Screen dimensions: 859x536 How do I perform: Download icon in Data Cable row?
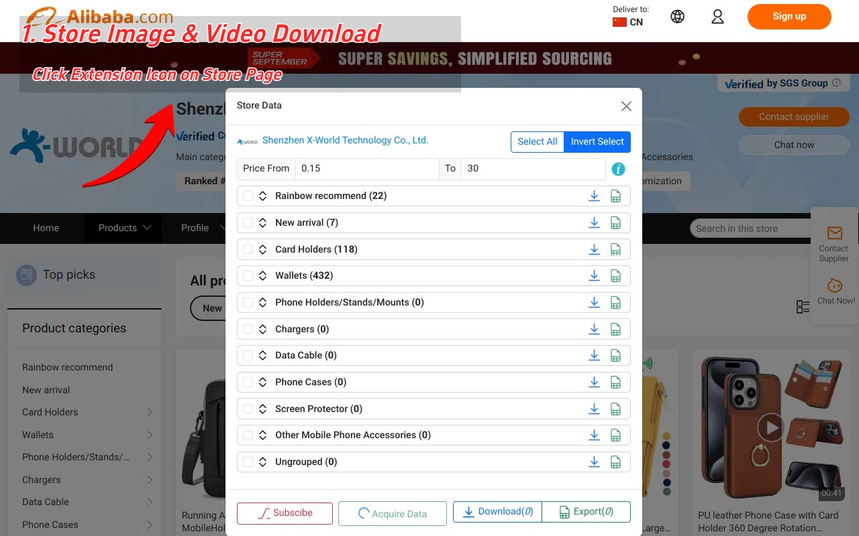(x=594, y=355)
